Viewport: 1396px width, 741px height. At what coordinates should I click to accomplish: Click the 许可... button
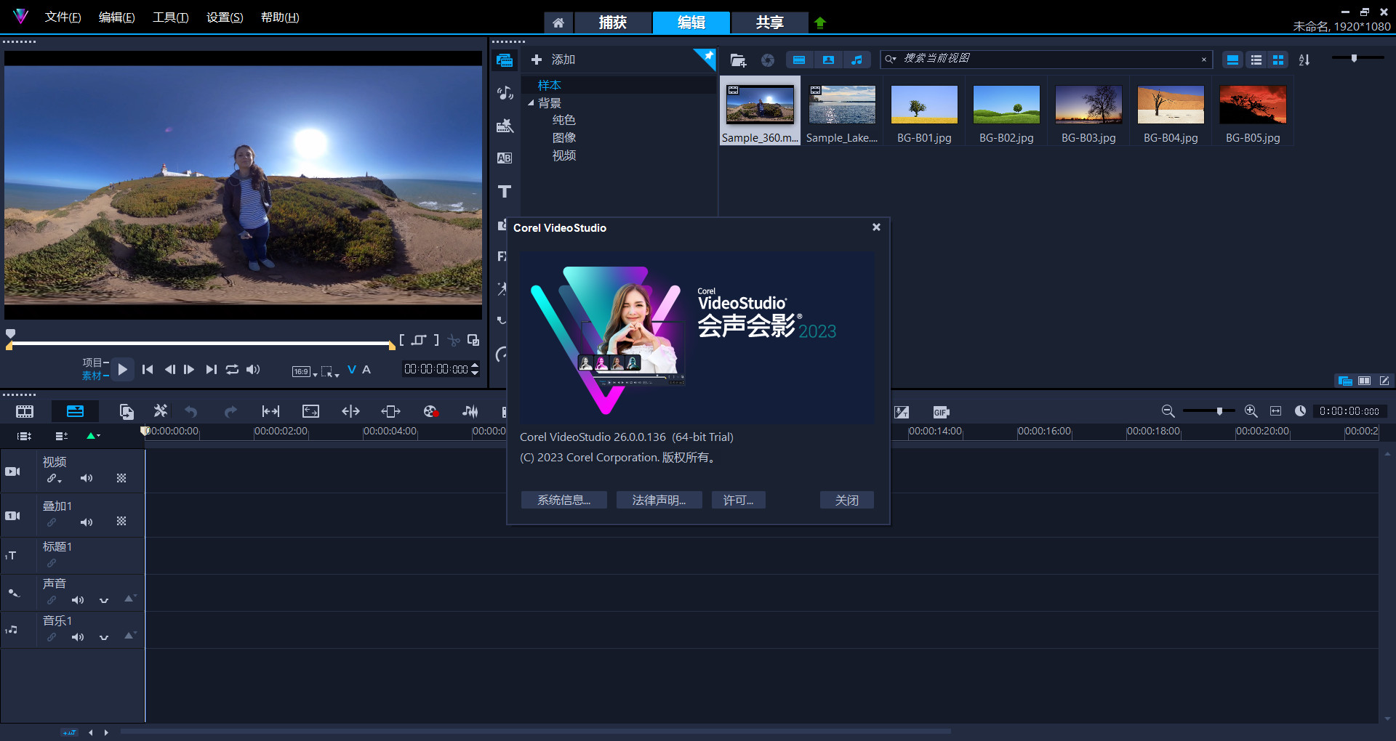pos(738,500)
